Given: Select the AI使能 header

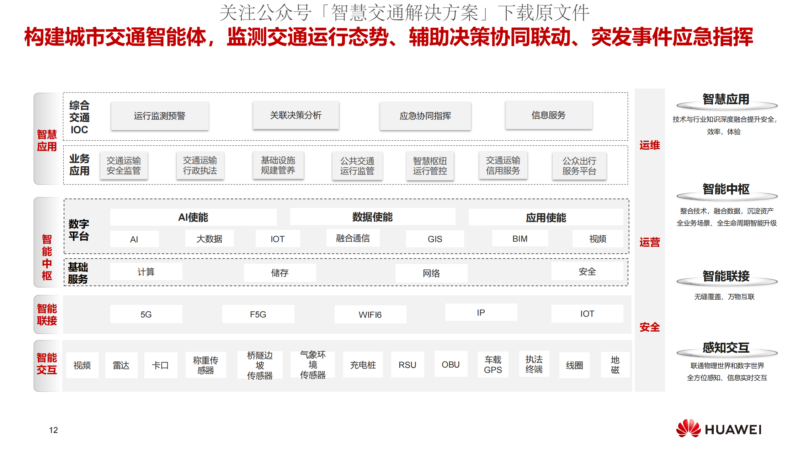Looking at the screenshot, I should tap(193, 217).
